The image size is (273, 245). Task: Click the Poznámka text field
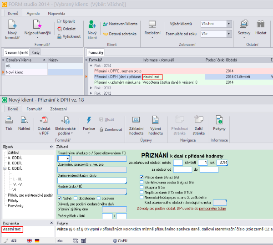click(28, 231)
